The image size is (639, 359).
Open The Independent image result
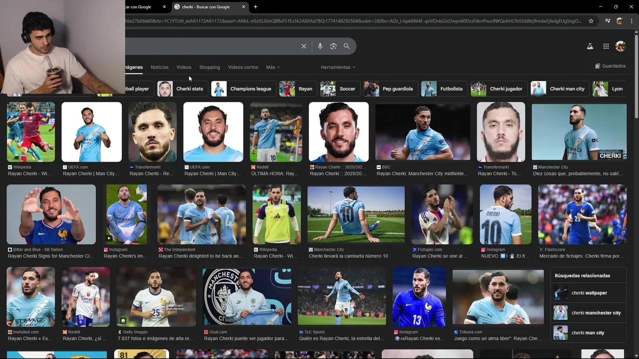pos(202,214)
